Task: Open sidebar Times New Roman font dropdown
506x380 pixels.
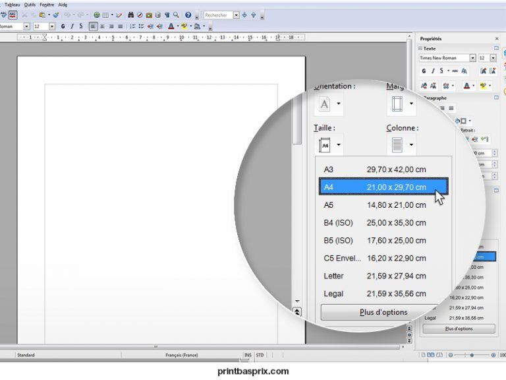Action: (x=473, y=58)
